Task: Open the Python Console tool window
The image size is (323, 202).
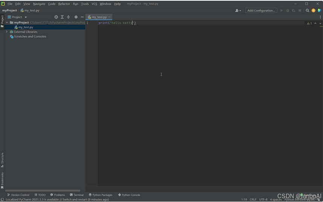Action: pos(129,195)
